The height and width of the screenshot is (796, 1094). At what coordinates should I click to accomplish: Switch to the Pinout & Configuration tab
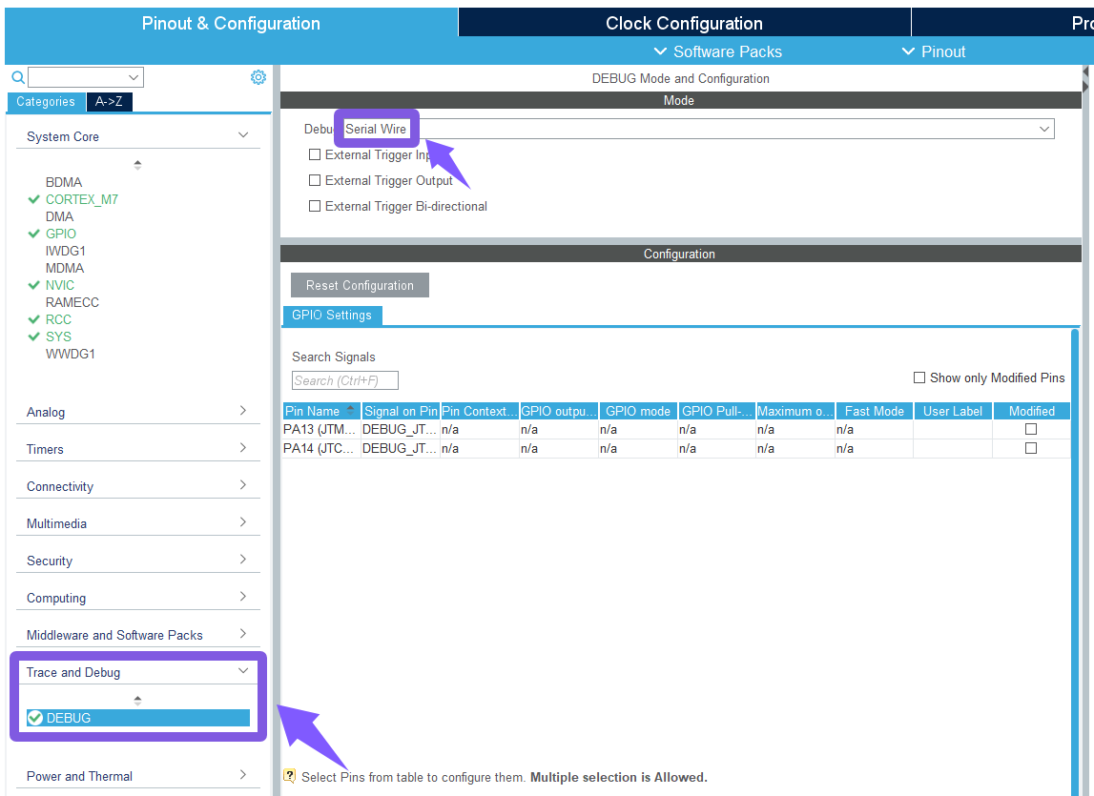(x=231, y=23)
